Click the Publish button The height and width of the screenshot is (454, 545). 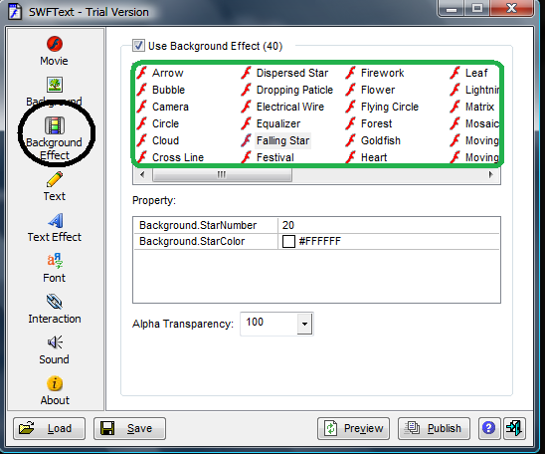(x=434, y=428)
